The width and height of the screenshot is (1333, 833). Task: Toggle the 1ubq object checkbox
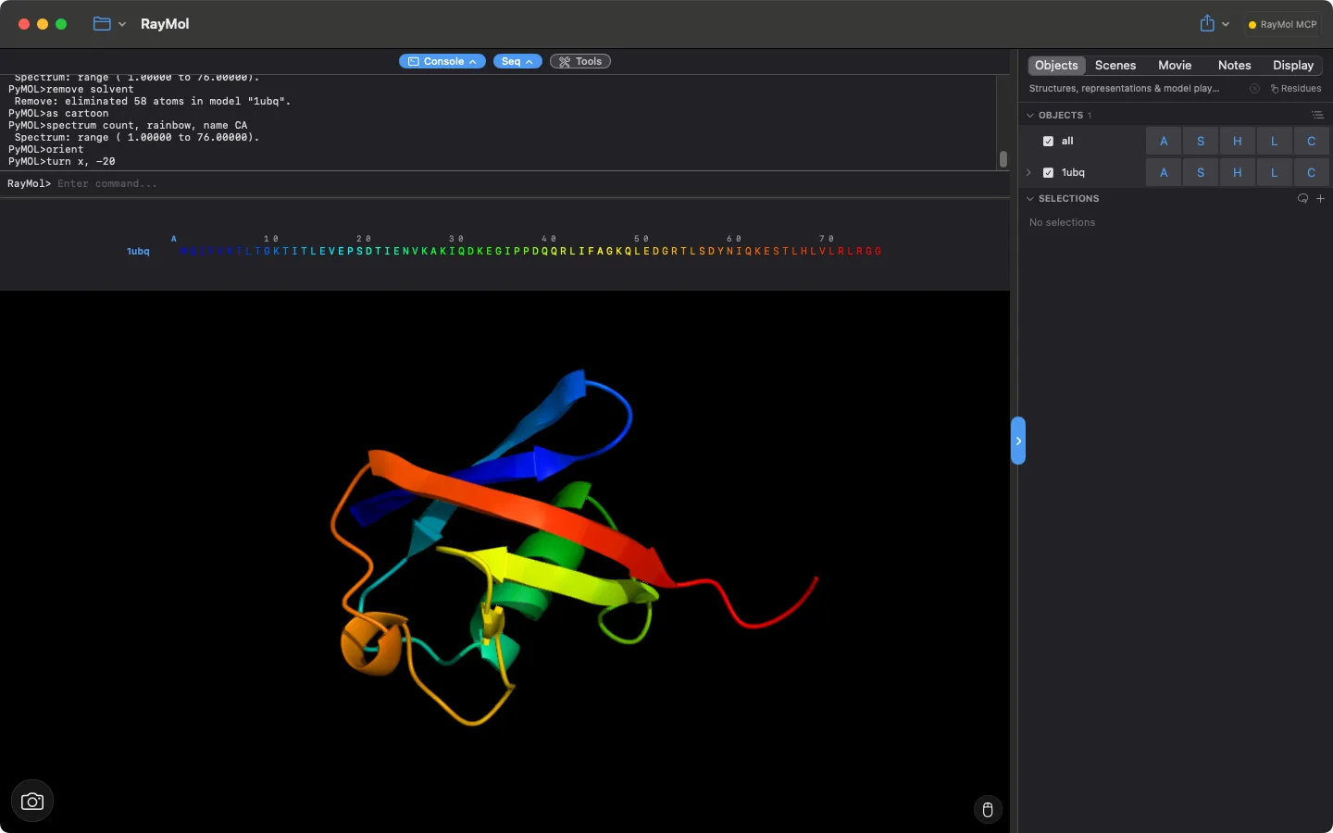[x=1048, y=172]
